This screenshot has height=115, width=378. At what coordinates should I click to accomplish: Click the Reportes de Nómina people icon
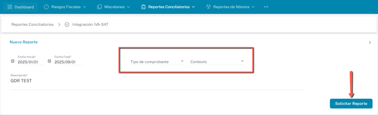tap(208, 7)
